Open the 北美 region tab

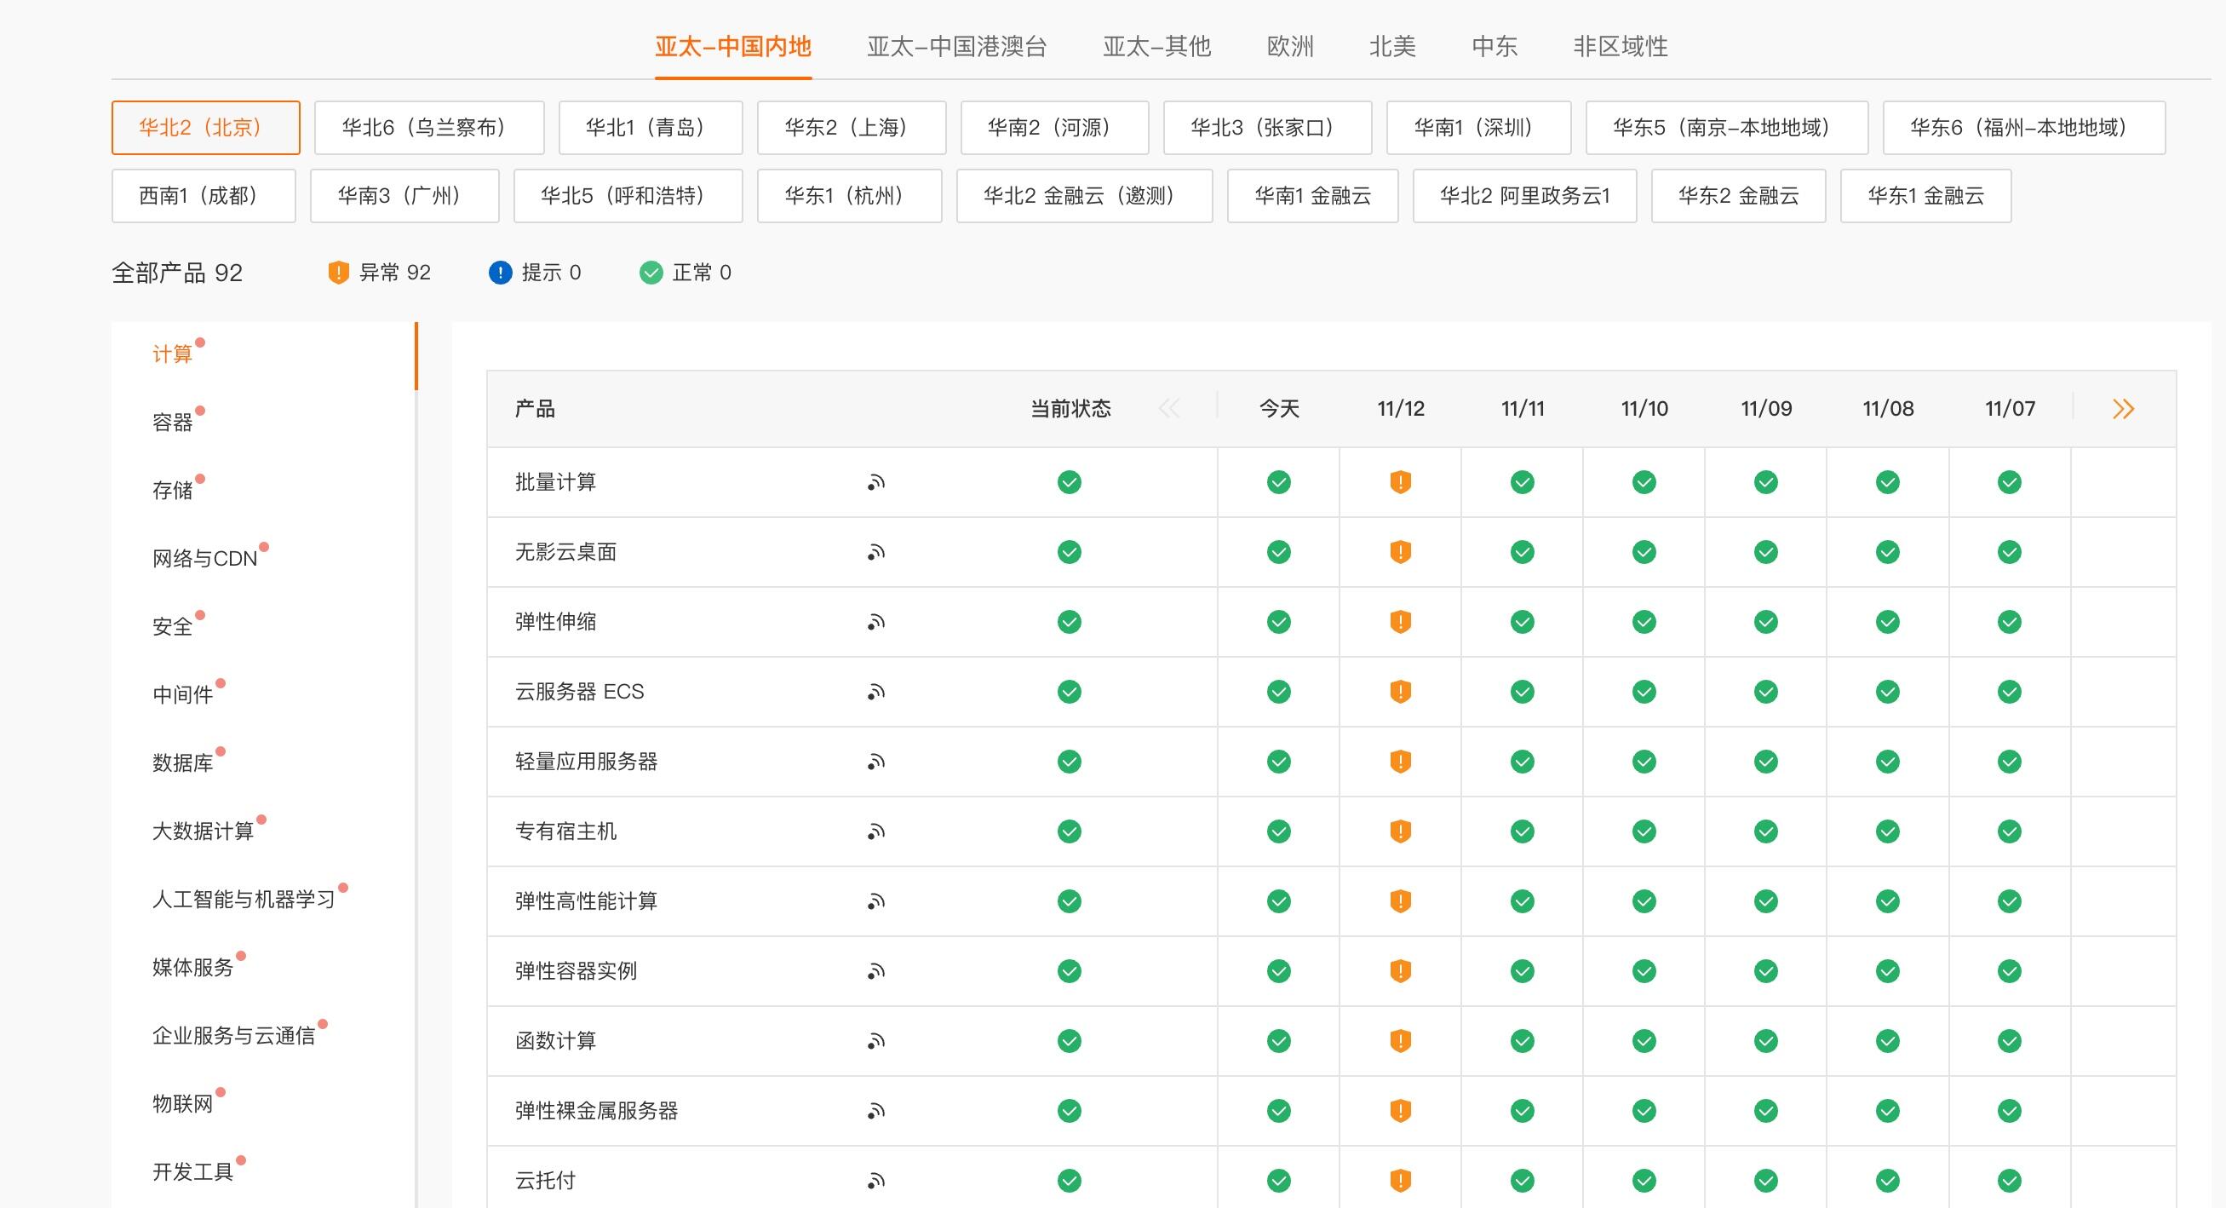(x=1393, y=47)
